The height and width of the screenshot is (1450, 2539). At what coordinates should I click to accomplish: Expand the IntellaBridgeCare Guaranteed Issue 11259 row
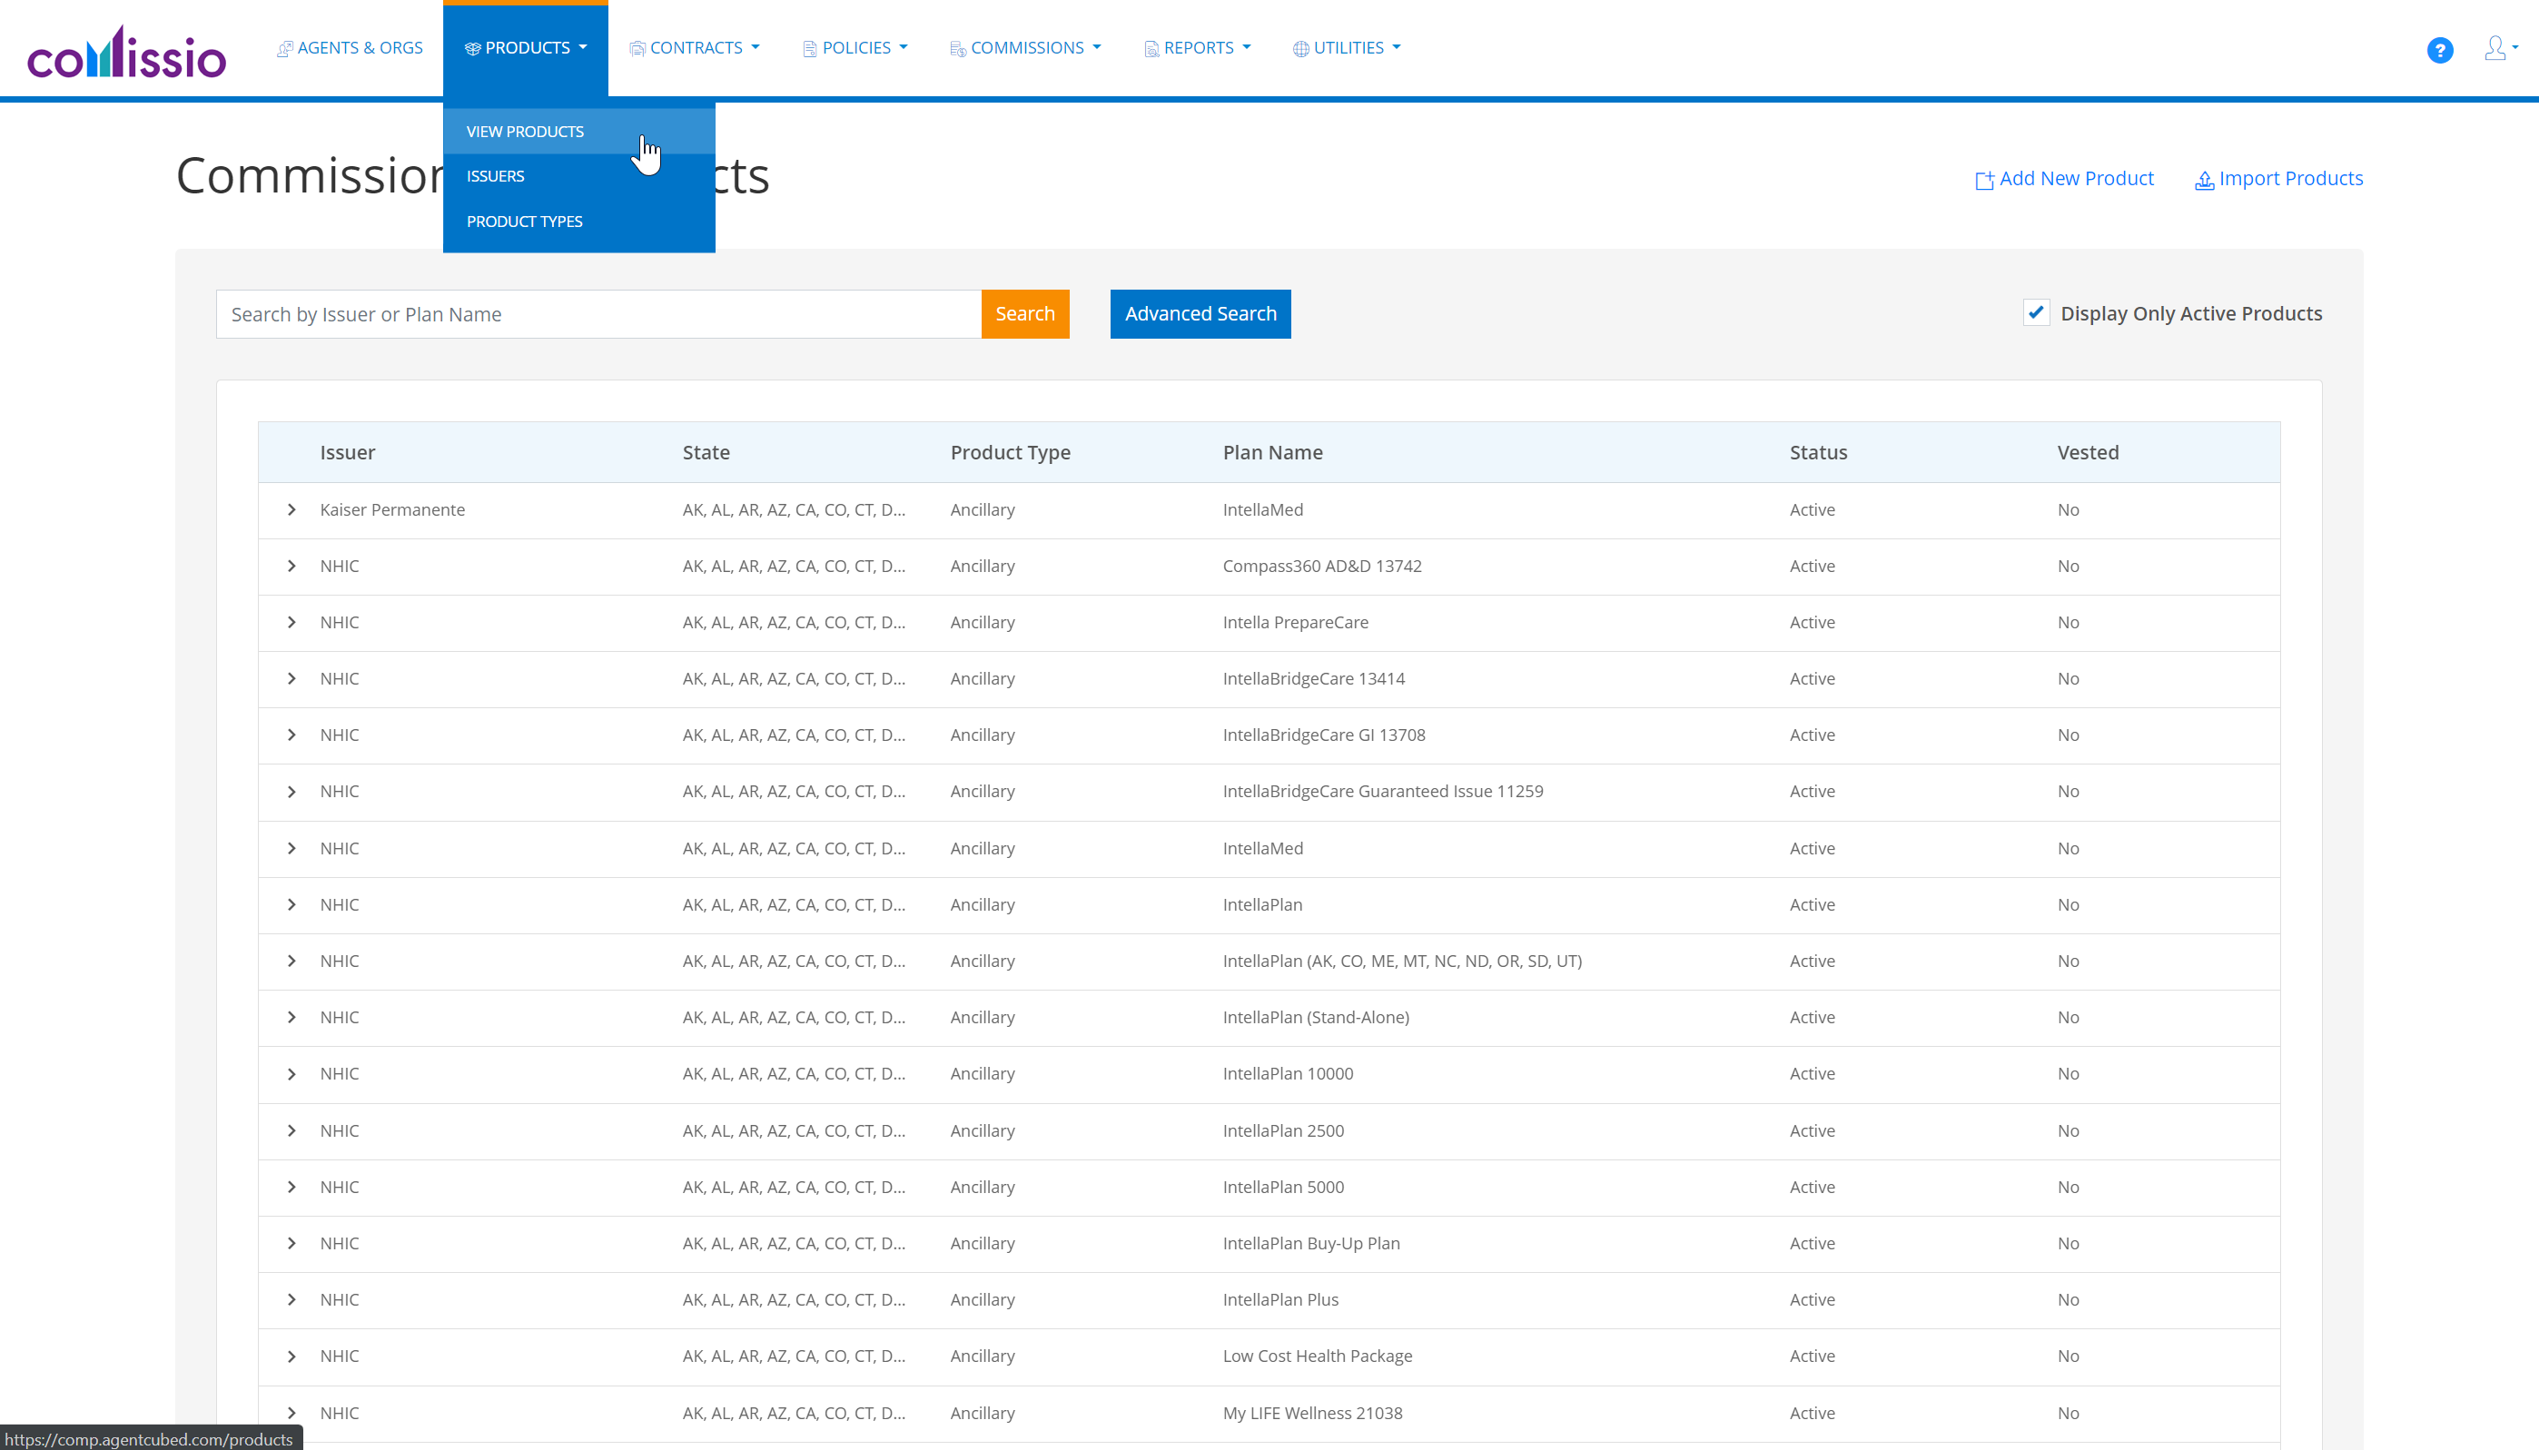pyautogui.click(x=291, y=792)
